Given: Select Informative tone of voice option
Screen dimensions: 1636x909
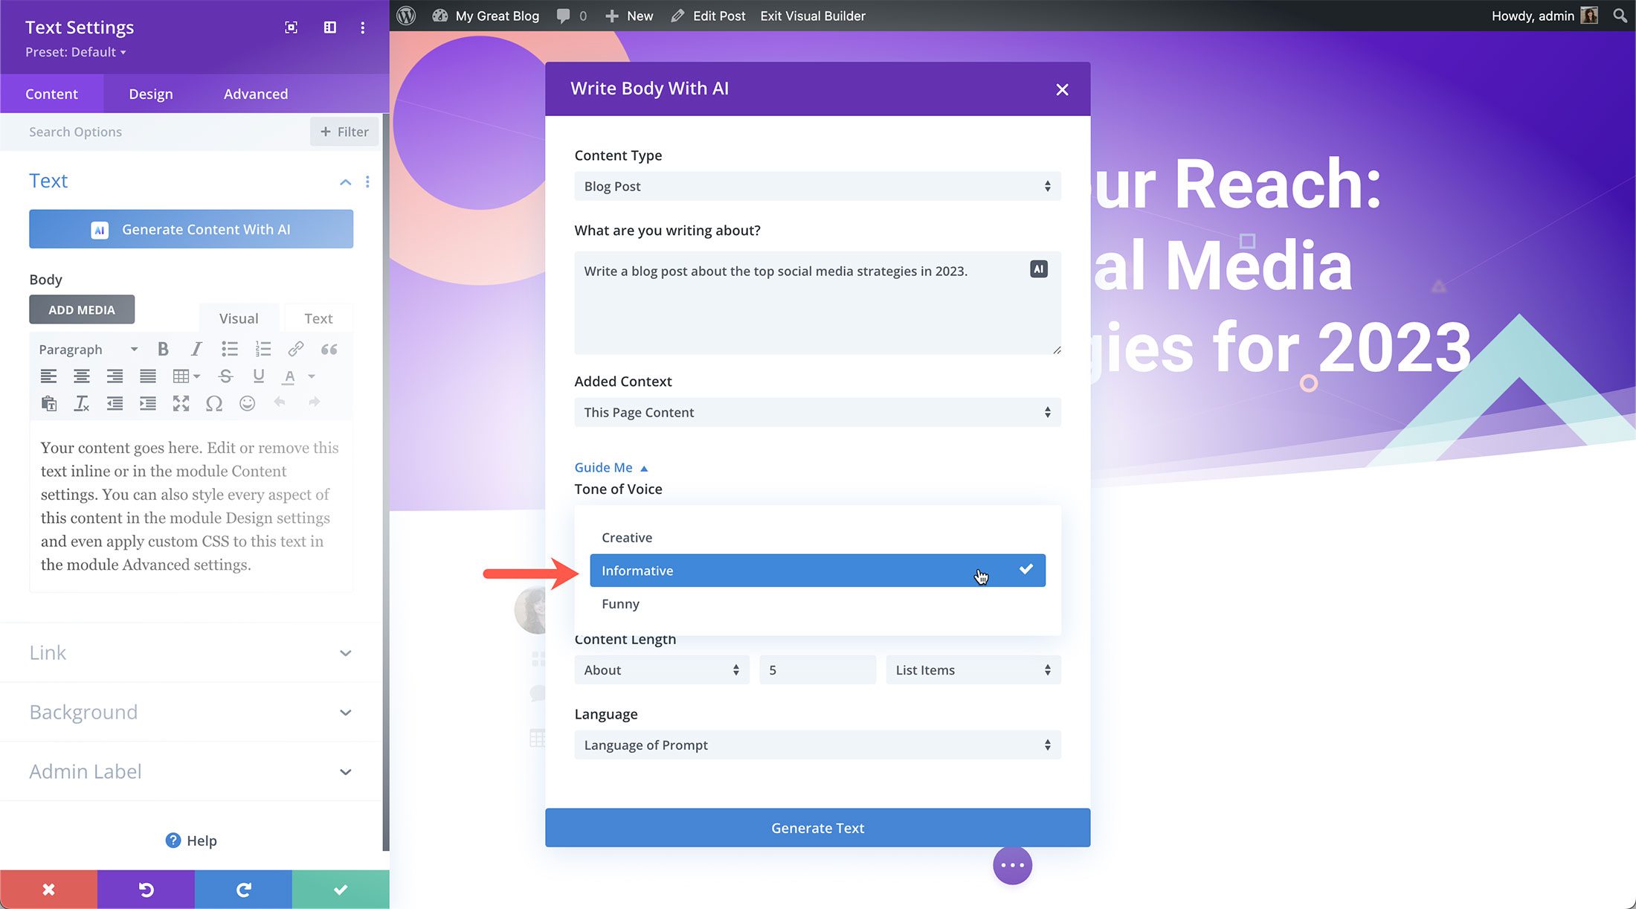Looking at the screenshot, I should (x=817, y=570).
